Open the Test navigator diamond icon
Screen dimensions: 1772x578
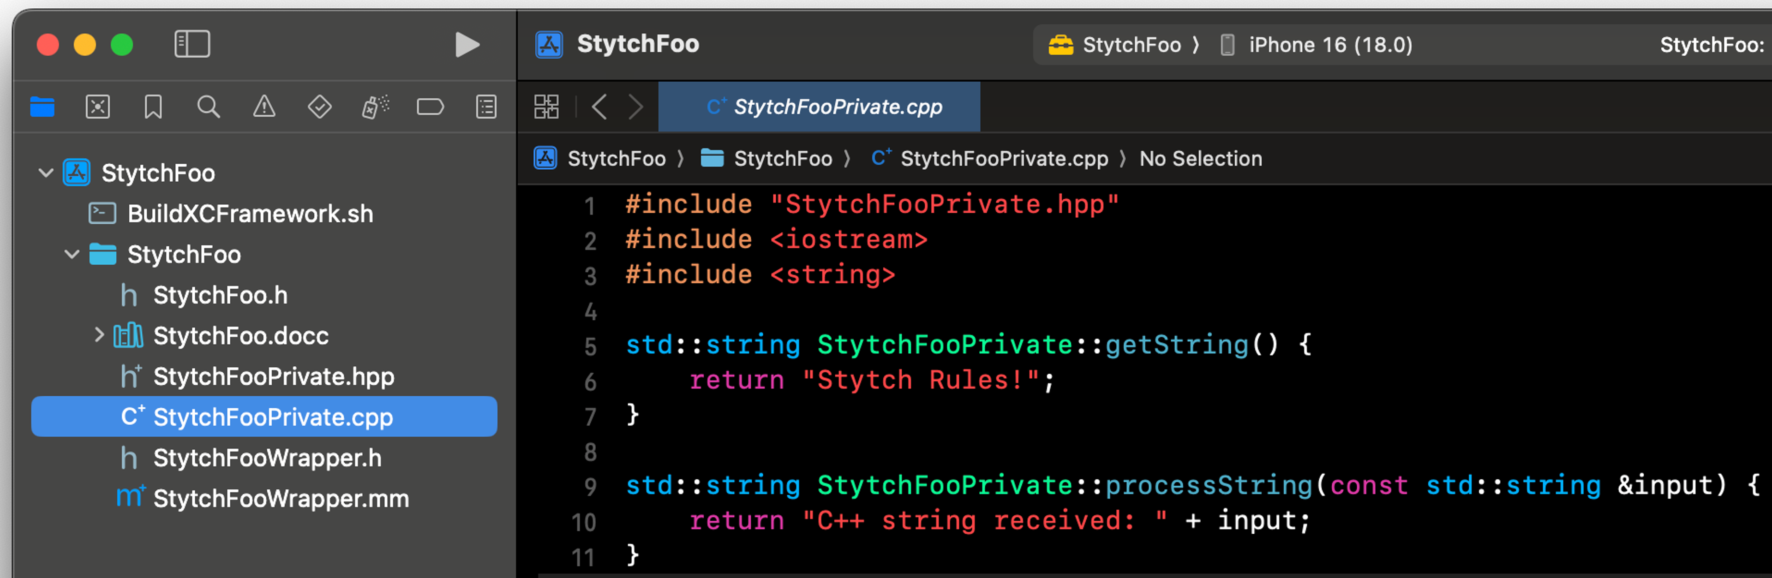(319, 107)
